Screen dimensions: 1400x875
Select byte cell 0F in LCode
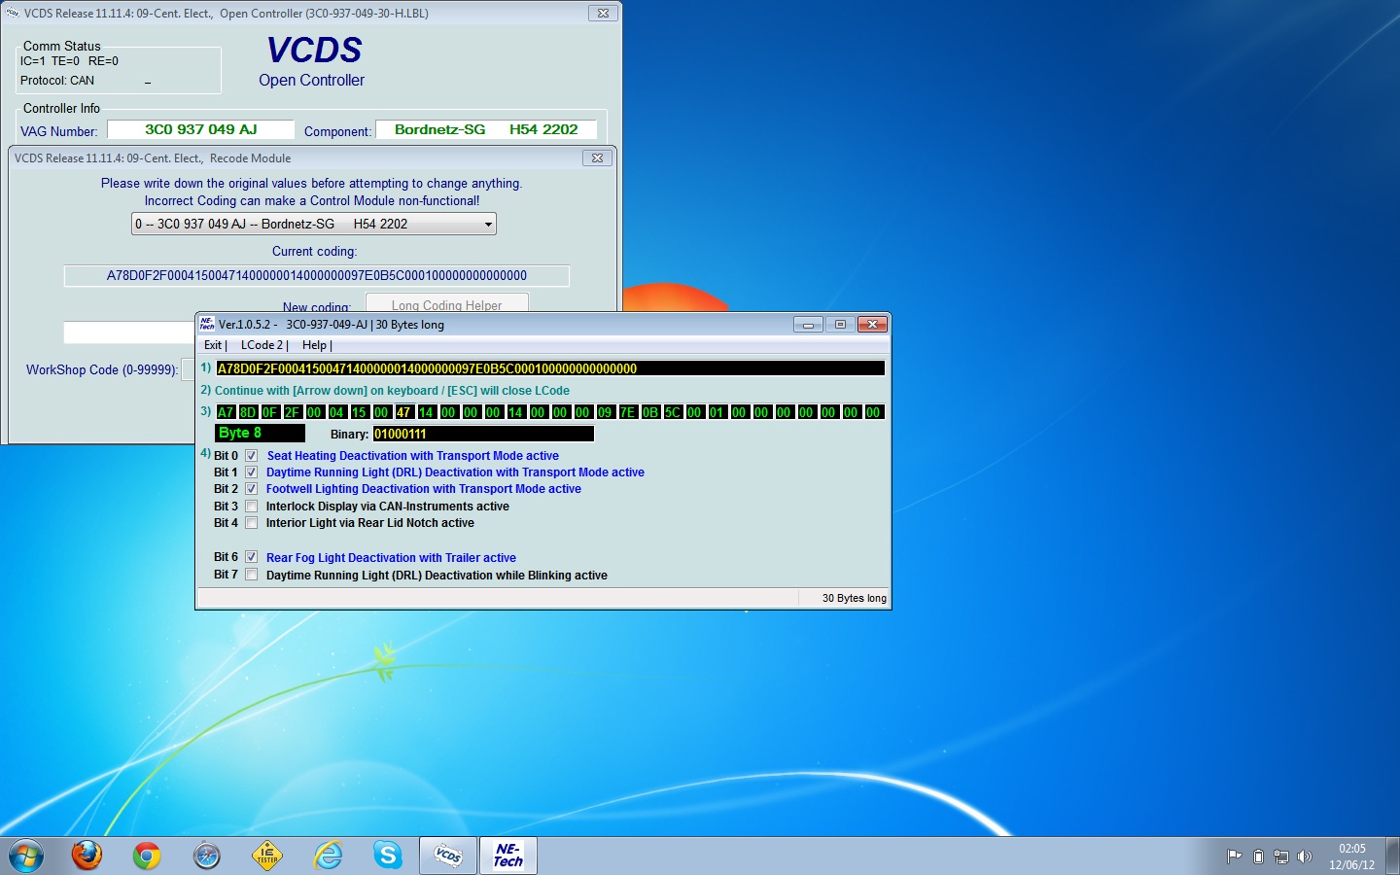coord(270,412)
